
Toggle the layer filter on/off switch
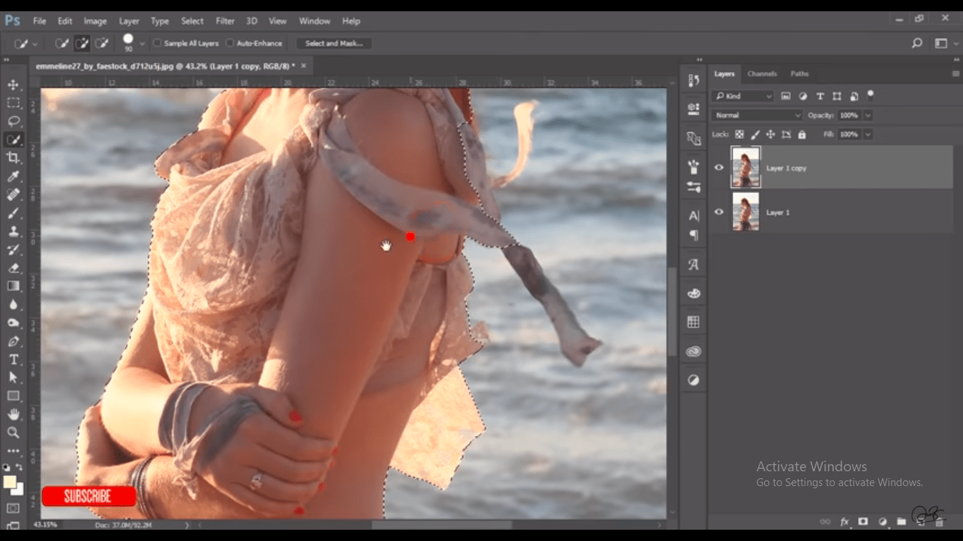(871, 94)
